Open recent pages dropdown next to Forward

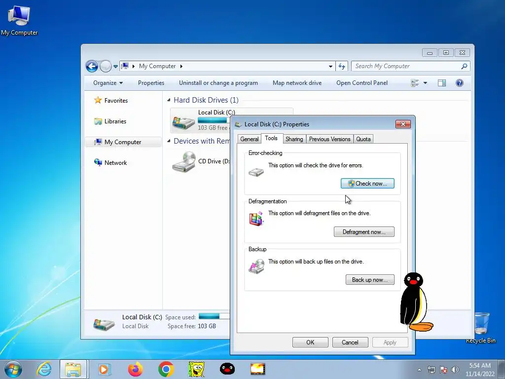coord(115,67)
